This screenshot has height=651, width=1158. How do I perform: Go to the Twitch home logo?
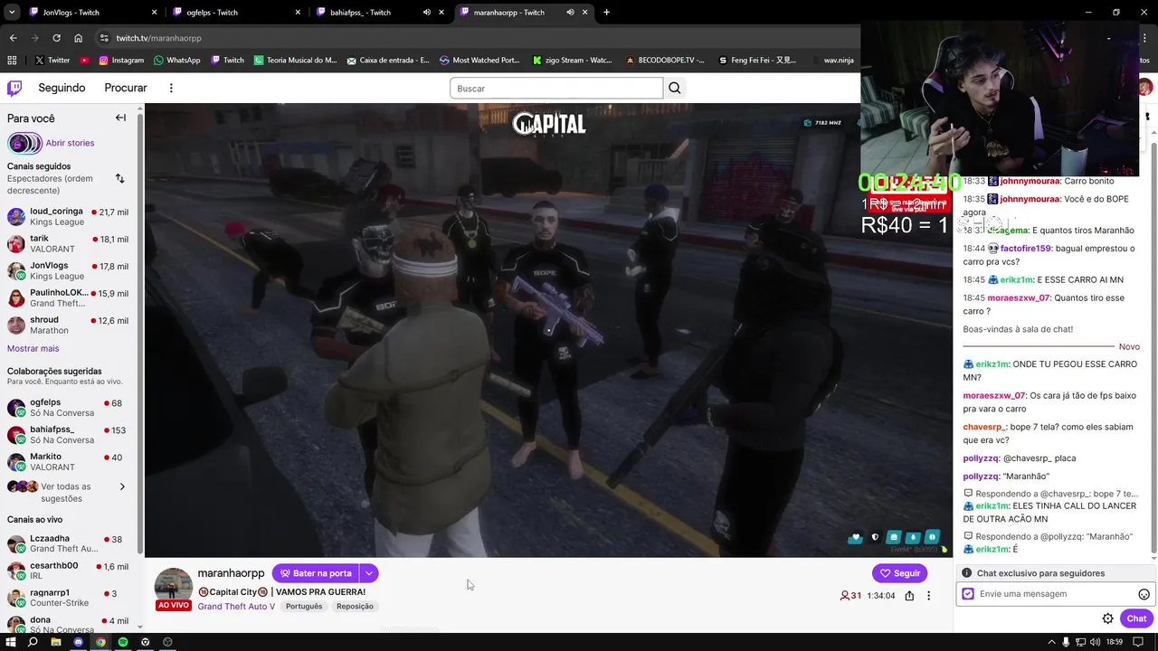pos(14,88)
